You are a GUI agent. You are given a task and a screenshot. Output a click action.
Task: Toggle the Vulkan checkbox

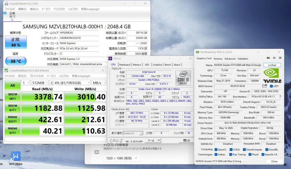click(216, 154)
